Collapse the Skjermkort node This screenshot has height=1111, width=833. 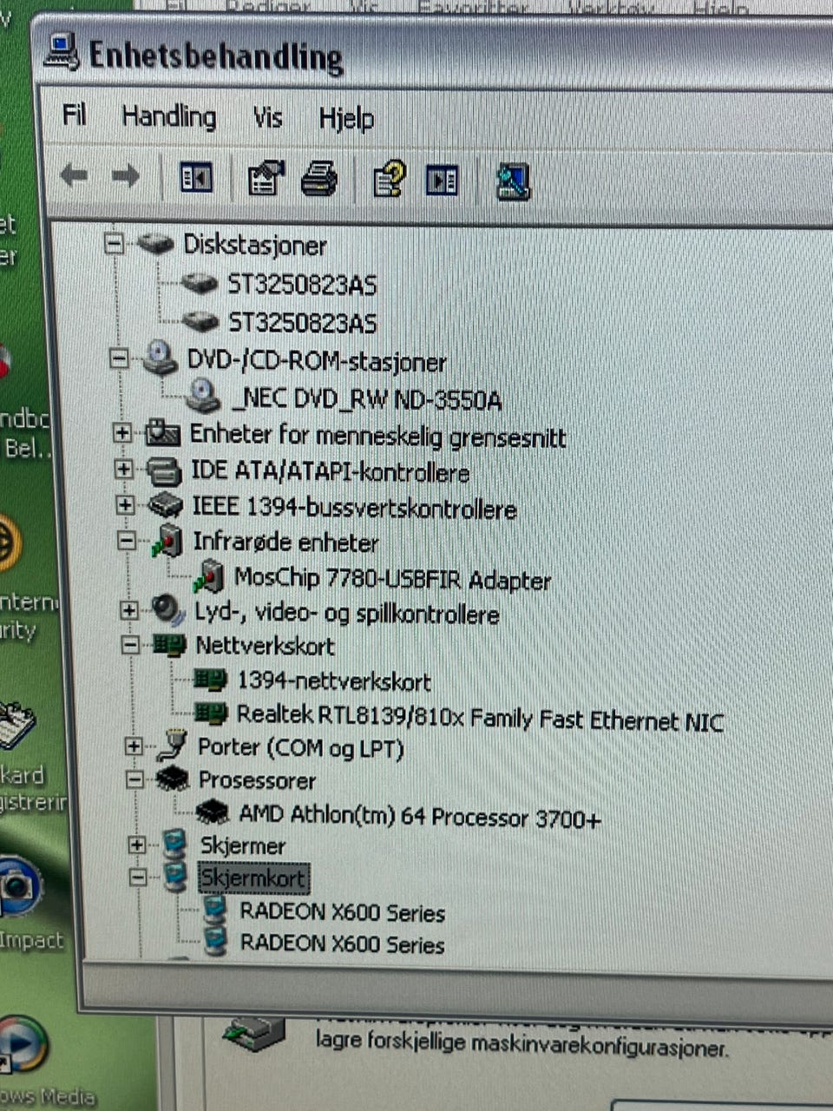(138, 878)
